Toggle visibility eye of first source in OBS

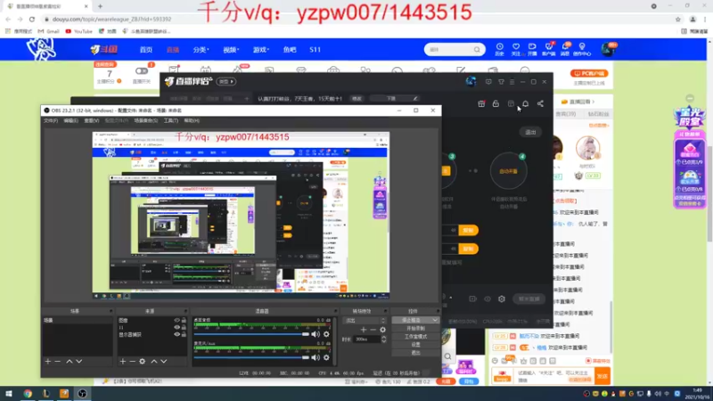pyautogui.click(x=176, y=321)
